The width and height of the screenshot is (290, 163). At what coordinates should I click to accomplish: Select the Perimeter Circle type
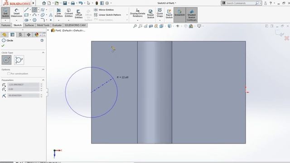click(19, 60)
